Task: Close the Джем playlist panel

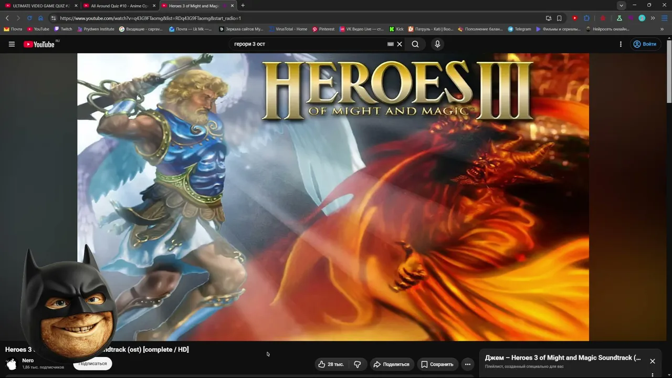Action: (x=653, y=361)
